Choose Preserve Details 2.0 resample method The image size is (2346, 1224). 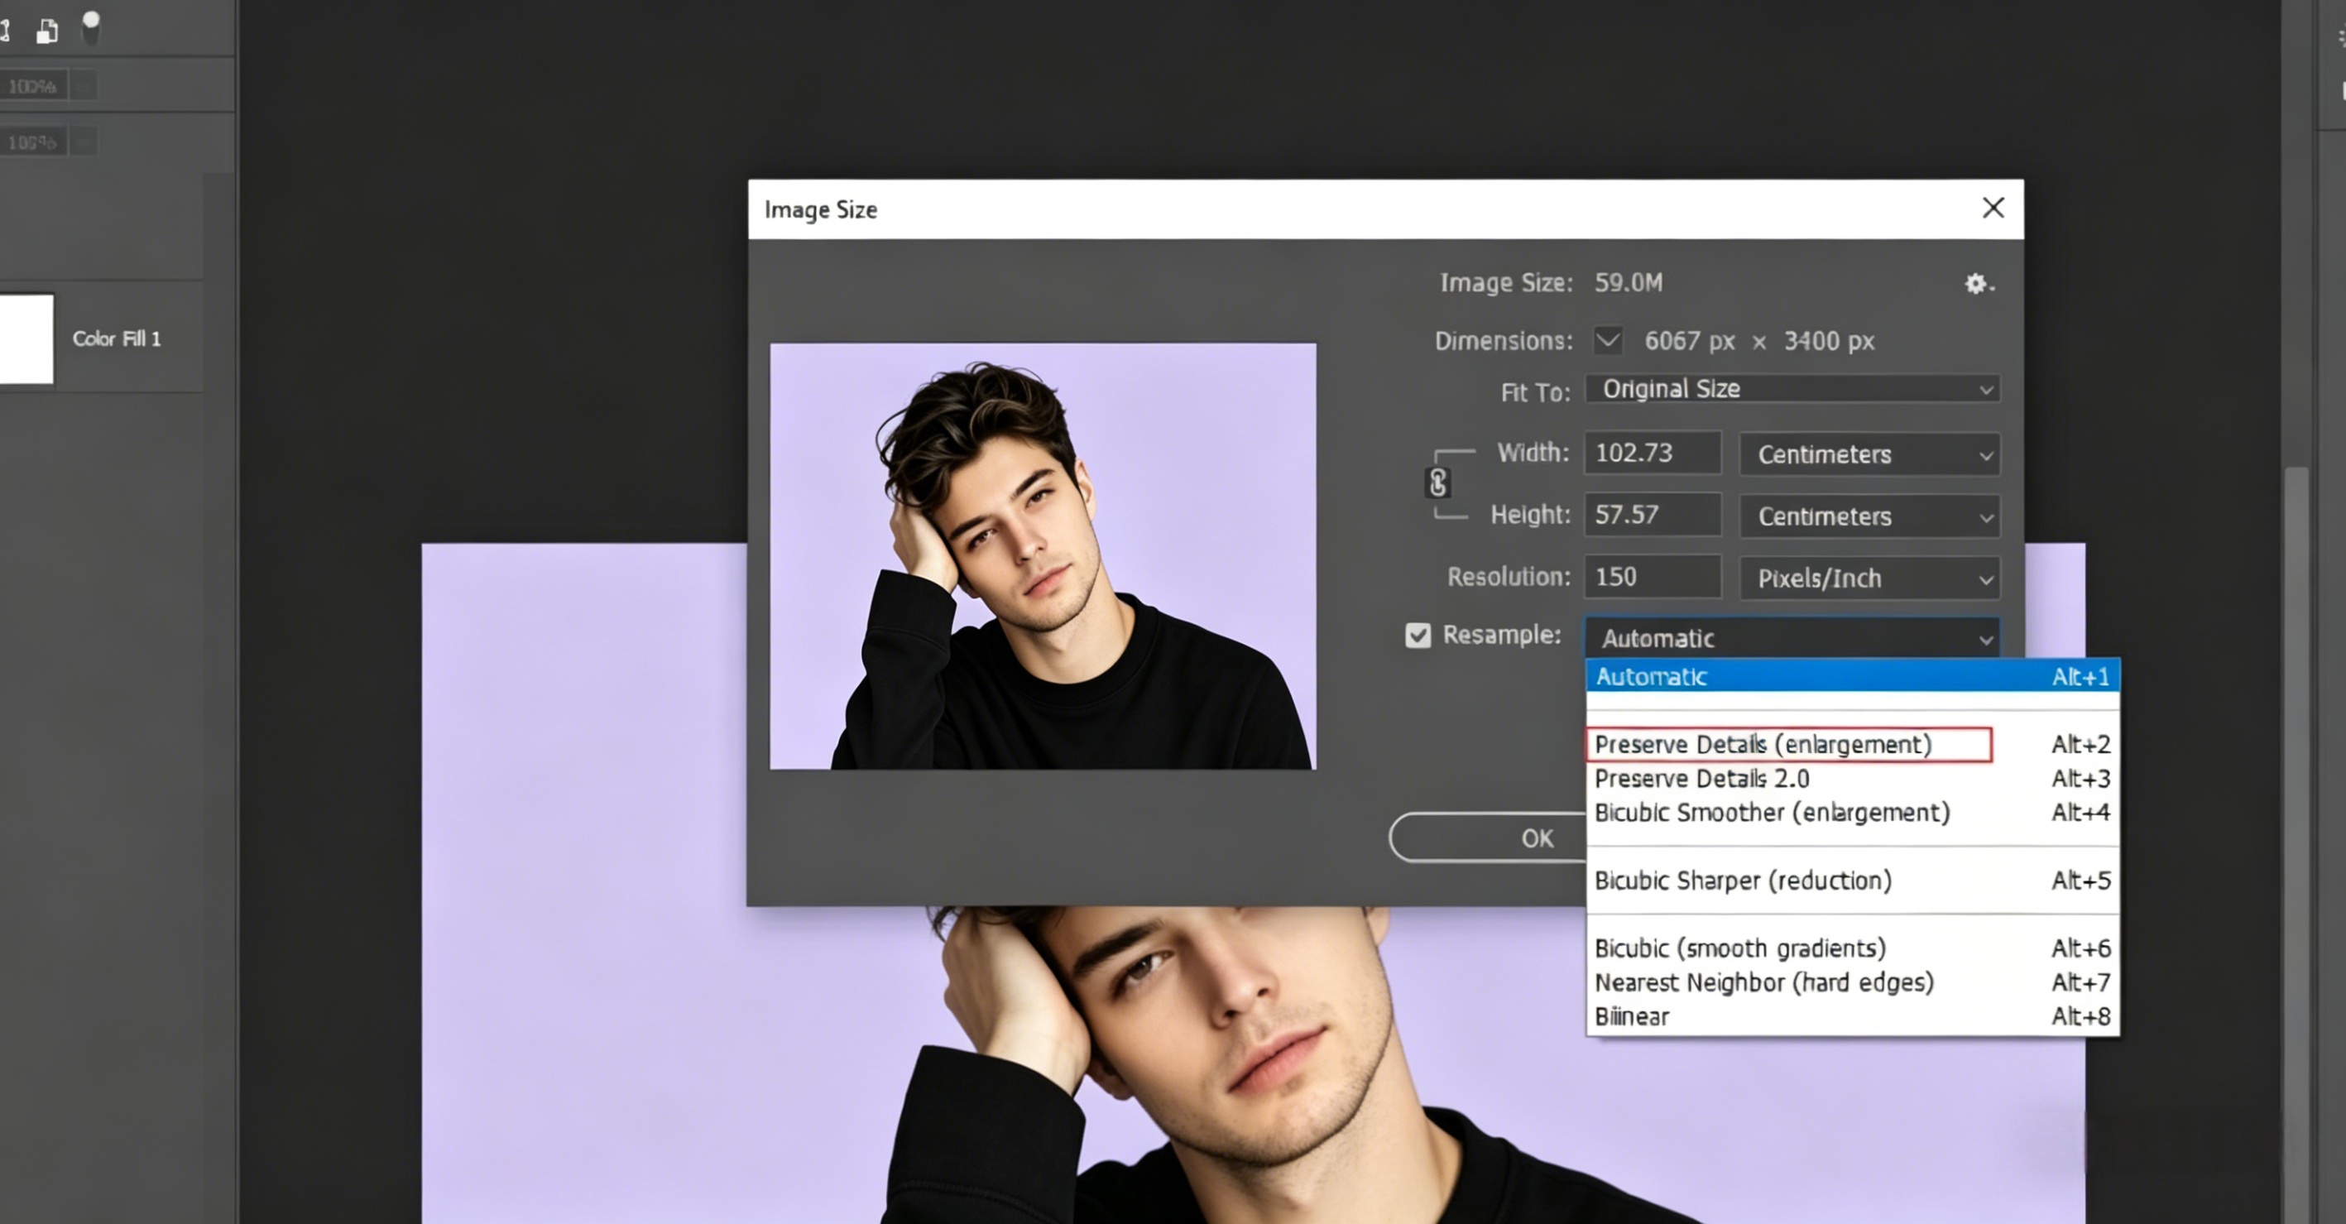[1701, 779]
